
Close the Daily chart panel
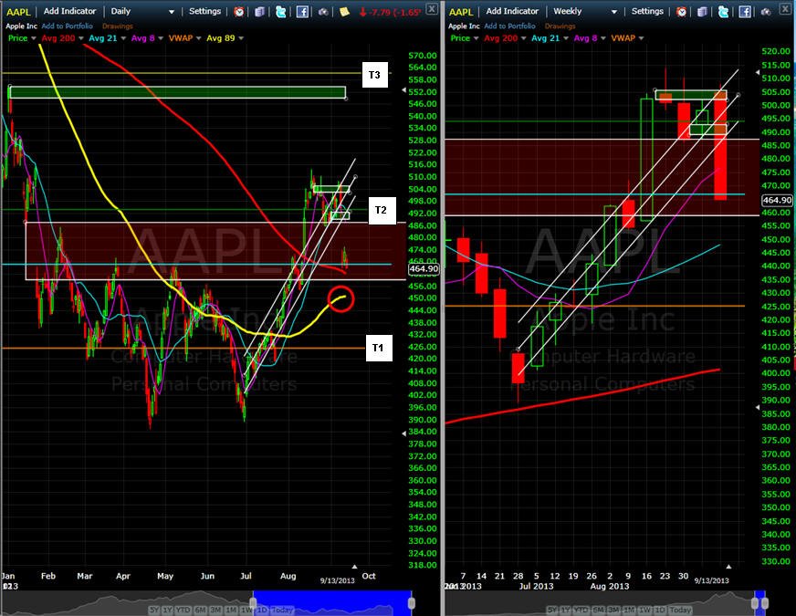pos(432,8)
